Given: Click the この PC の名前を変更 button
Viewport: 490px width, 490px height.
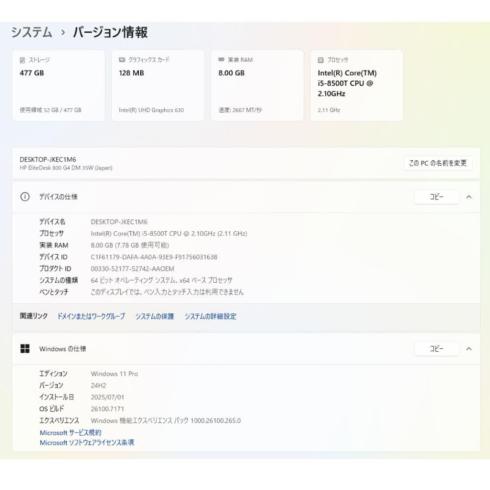Looking at the screenshot, I should [438, 163].
